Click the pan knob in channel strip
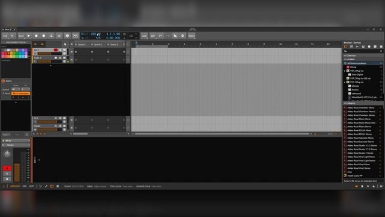The height and width of the screenshot is (217, 385). 7,154
